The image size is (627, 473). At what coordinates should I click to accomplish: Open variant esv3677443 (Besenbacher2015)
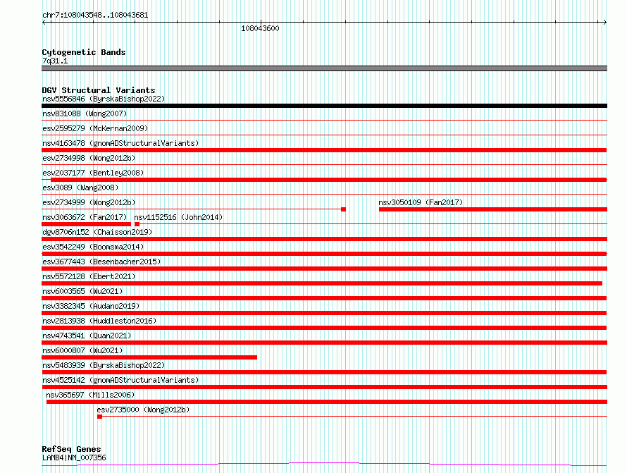click(x=101, y=262)
